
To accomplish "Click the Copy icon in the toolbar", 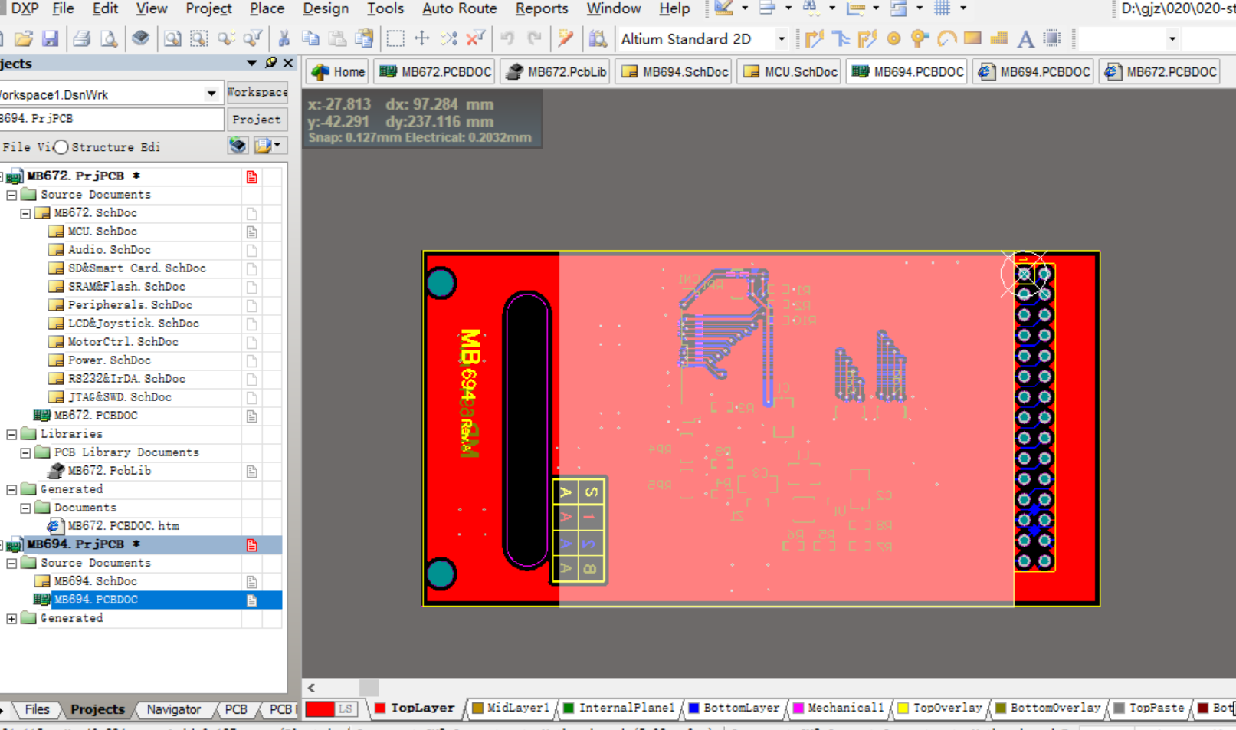I will 310,38.
